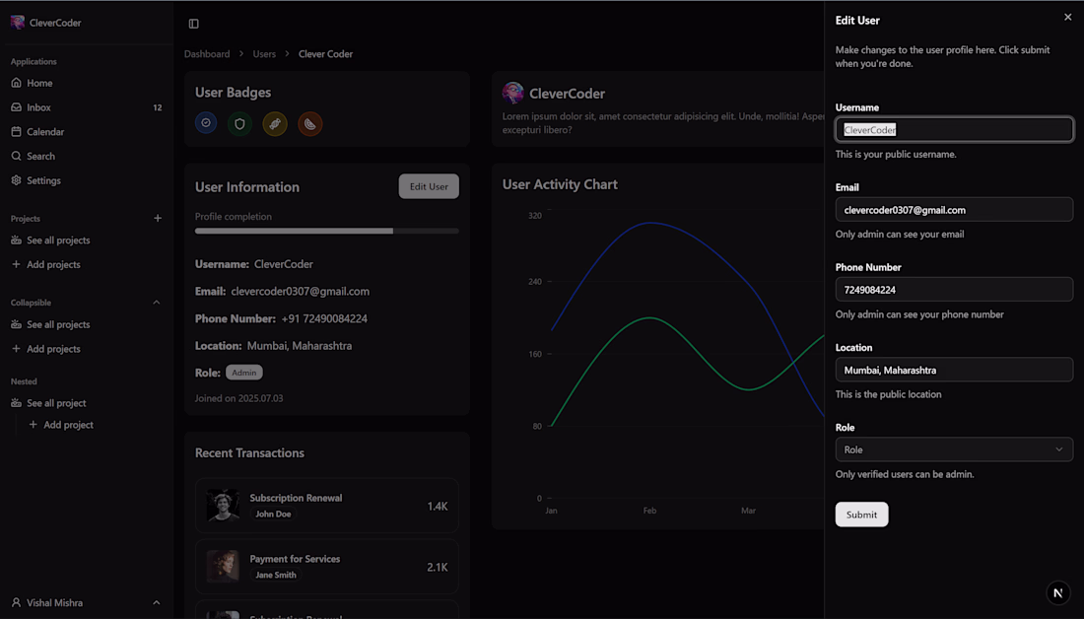This screenshot has height=619, width=1084.
Task: Go to Users breadcrumb
Action: (x=264, y=54)
